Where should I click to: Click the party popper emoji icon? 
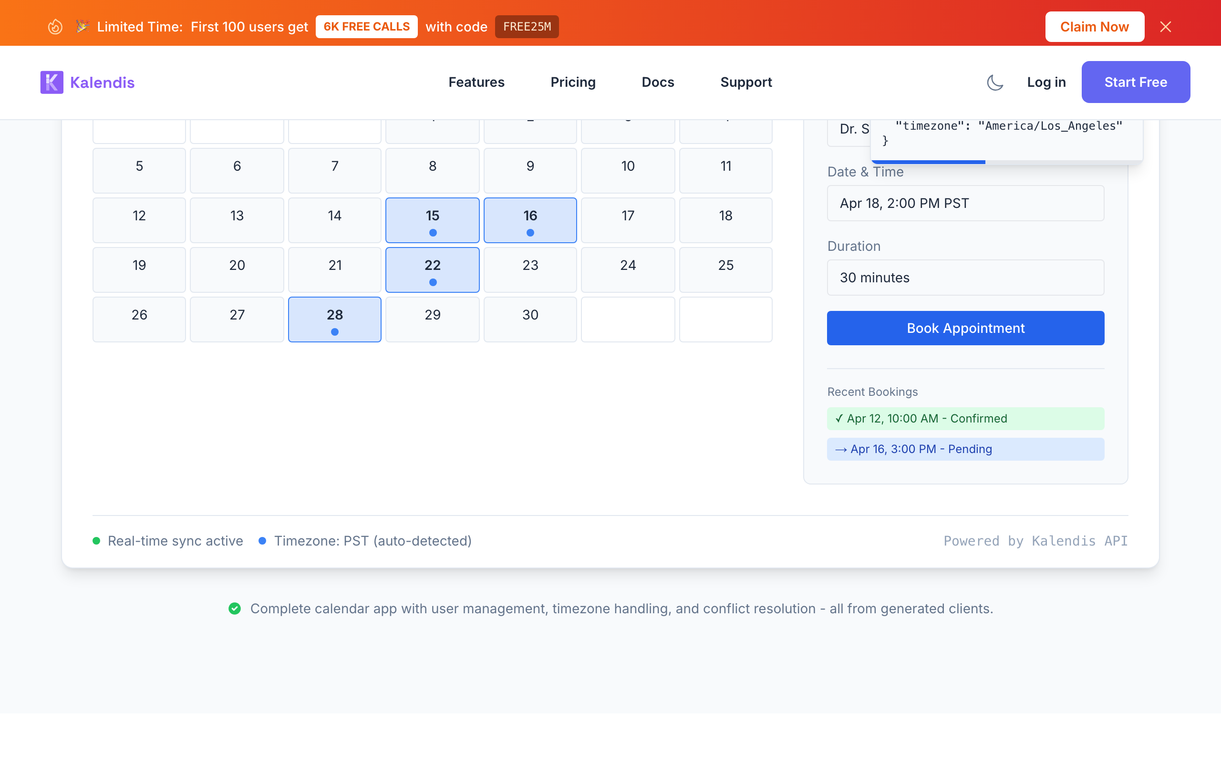coord(82,26)
